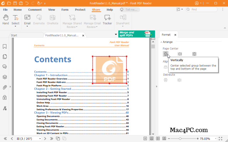Open the Select tool dropdown arrow
This screenshot has height=142, width=228.
[x=15, y=27]
